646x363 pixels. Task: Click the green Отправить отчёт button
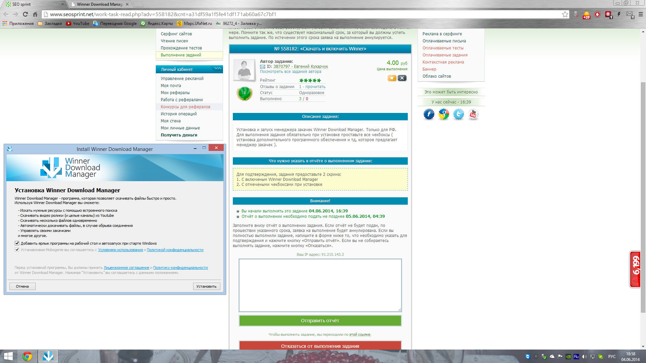click(x=320, y=321)
